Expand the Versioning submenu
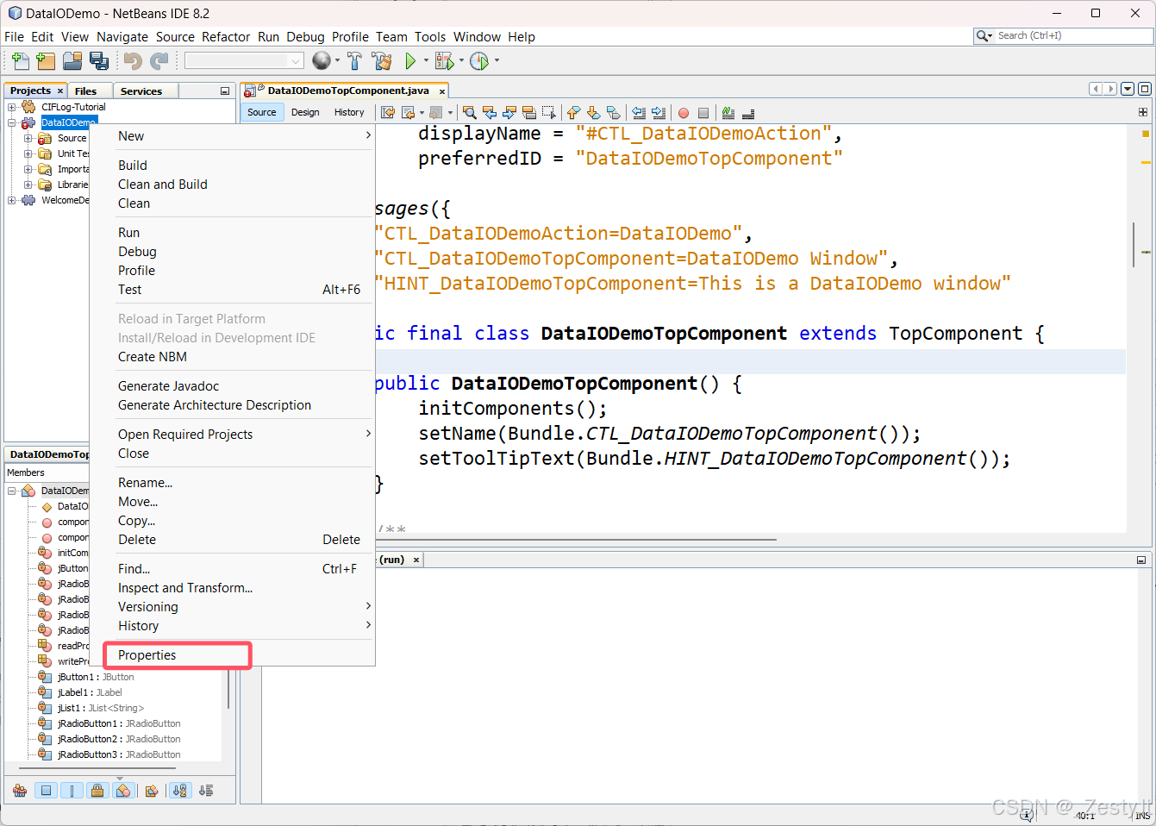Screen dimensions: 1156x826 click(x=147, y=606)
